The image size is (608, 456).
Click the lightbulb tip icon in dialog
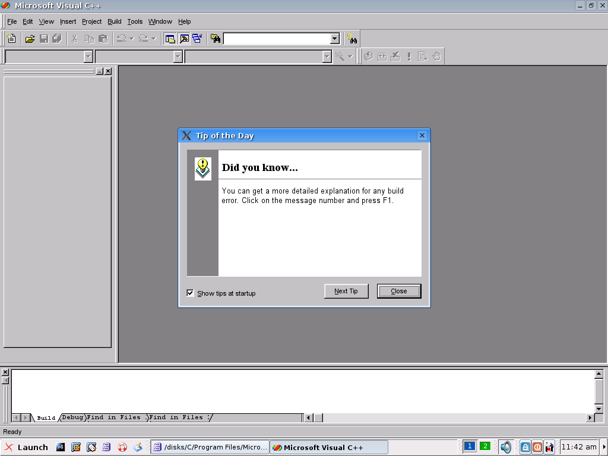pyautogui.click(x=203, y=168)
